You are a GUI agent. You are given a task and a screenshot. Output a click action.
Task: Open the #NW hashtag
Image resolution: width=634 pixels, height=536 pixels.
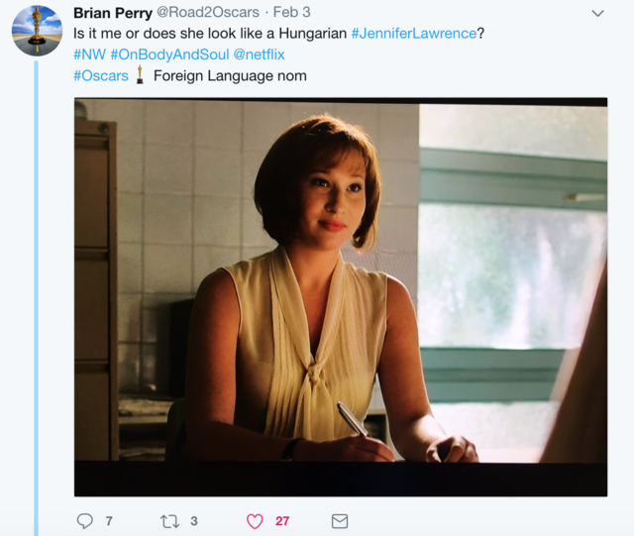point(89,54)
